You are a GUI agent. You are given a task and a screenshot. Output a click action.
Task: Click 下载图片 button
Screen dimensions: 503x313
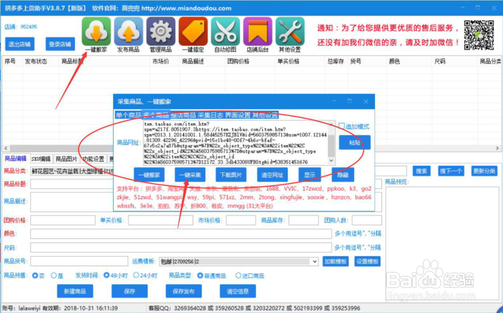pos(231,175)
